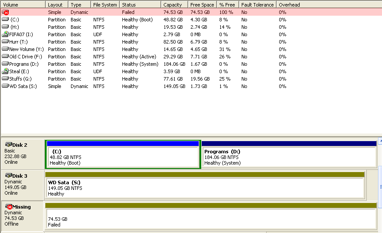382x233 pixels.
Task: Click the Disk 2 drive icon
Action: [x=8, y=145]
